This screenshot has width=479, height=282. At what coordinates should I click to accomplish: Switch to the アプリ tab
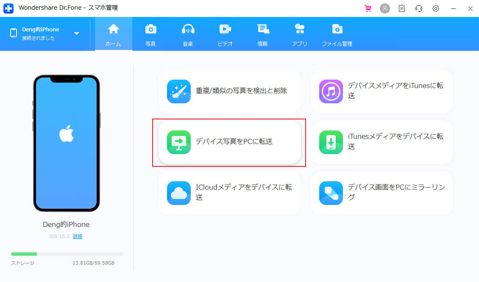[x=300, y=34]
